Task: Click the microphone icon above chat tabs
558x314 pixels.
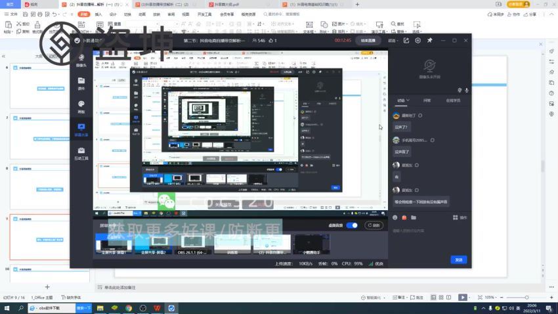Action: 467,90
